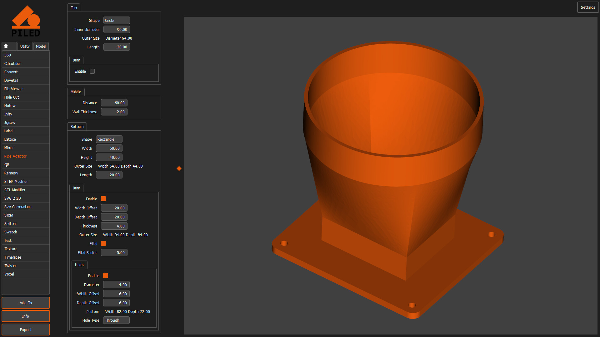Click the Brim Width Offset field
The width and height of the screenshot is (600, 337).
pyautogui.click(x=114, y=208)
